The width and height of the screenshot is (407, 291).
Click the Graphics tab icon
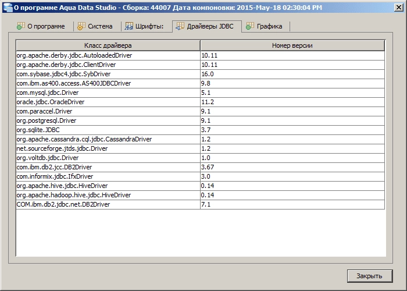[250, 26]
